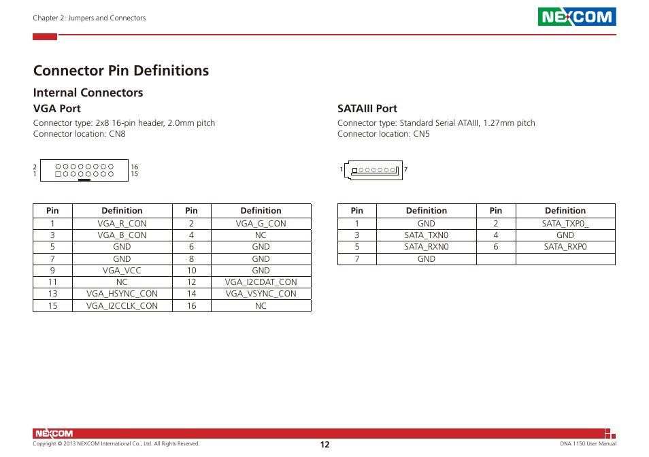Image resolution: width=649 pixels, height=457 pixels.
Task: Select the Connector Pin Definitions heading
Action: (121, 70)
